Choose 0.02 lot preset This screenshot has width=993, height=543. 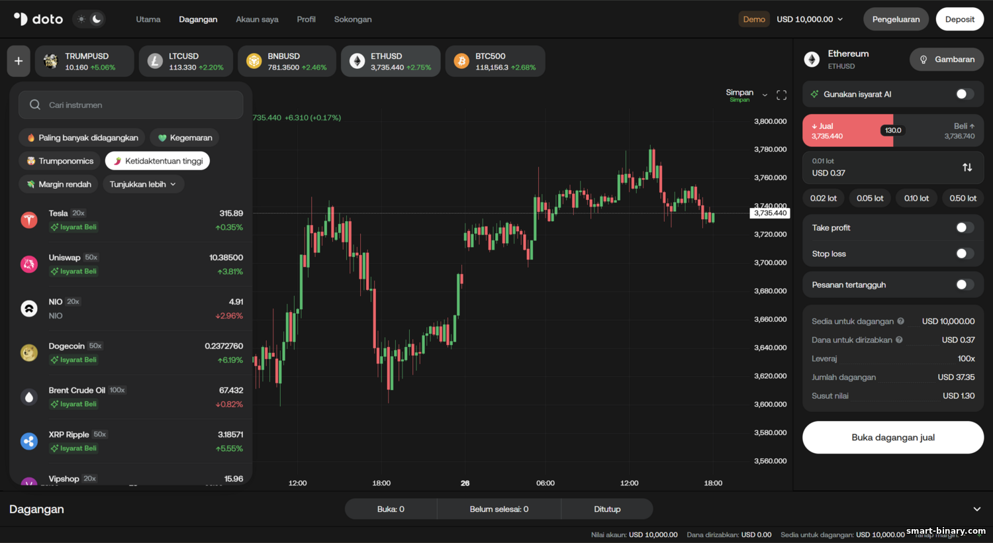click(824, 198)
